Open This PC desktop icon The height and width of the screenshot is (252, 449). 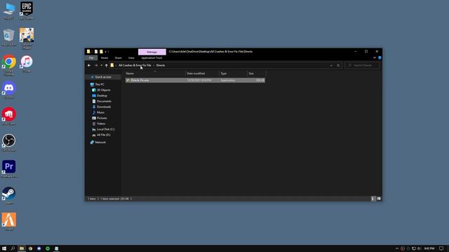pos(8,11)
